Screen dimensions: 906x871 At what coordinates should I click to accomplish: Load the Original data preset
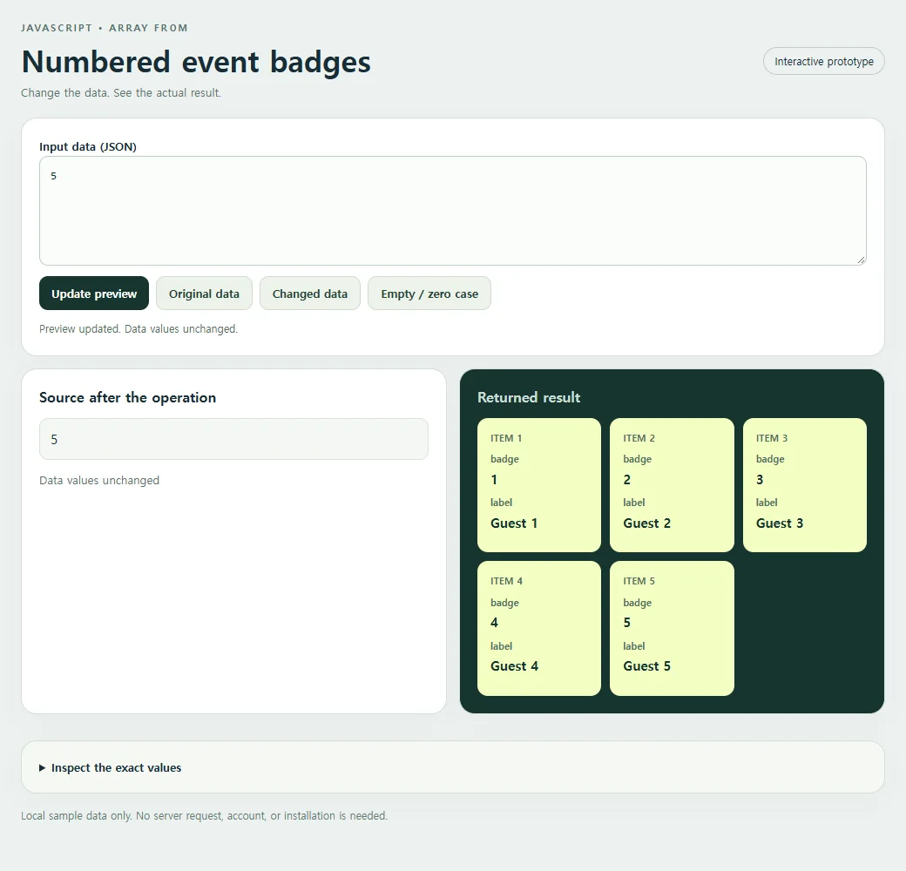(x=204, y=294)
